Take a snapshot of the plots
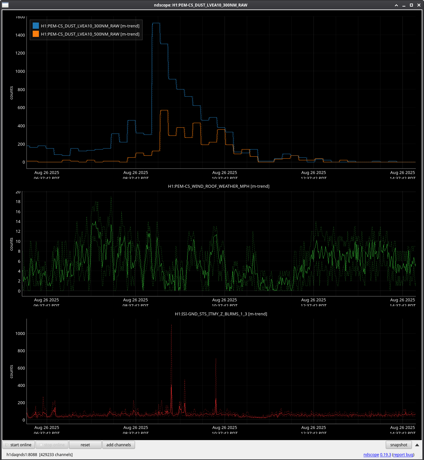This screenshot has width=424, height=460. click(x=399, y=445)
